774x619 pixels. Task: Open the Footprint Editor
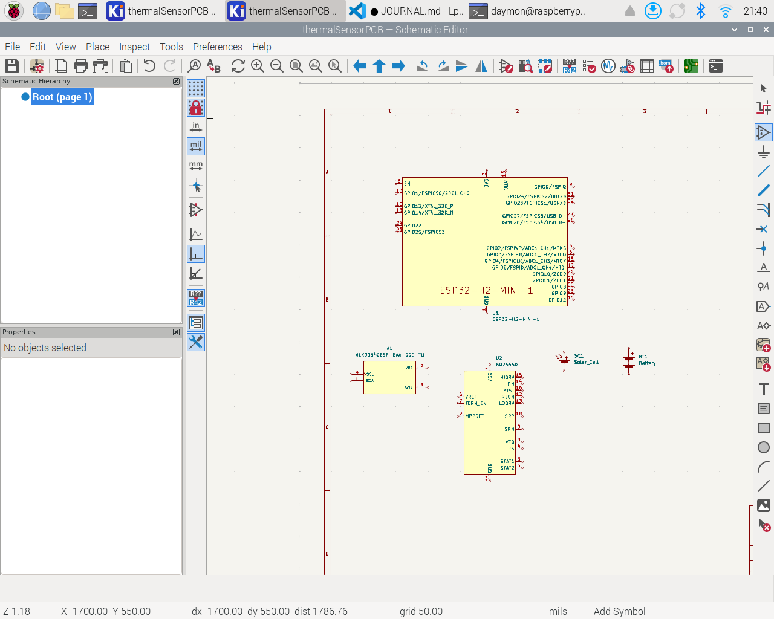[545, 66]
